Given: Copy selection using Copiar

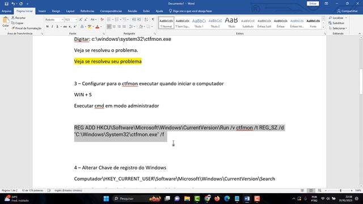Looking at the screenshot, I should [x=18, y=23].
